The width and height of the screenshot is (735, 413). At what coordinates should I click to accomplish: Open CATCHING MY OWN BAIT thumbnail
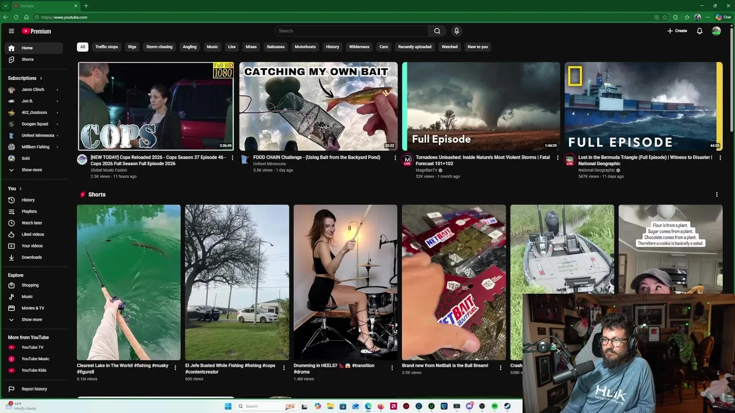318,106
